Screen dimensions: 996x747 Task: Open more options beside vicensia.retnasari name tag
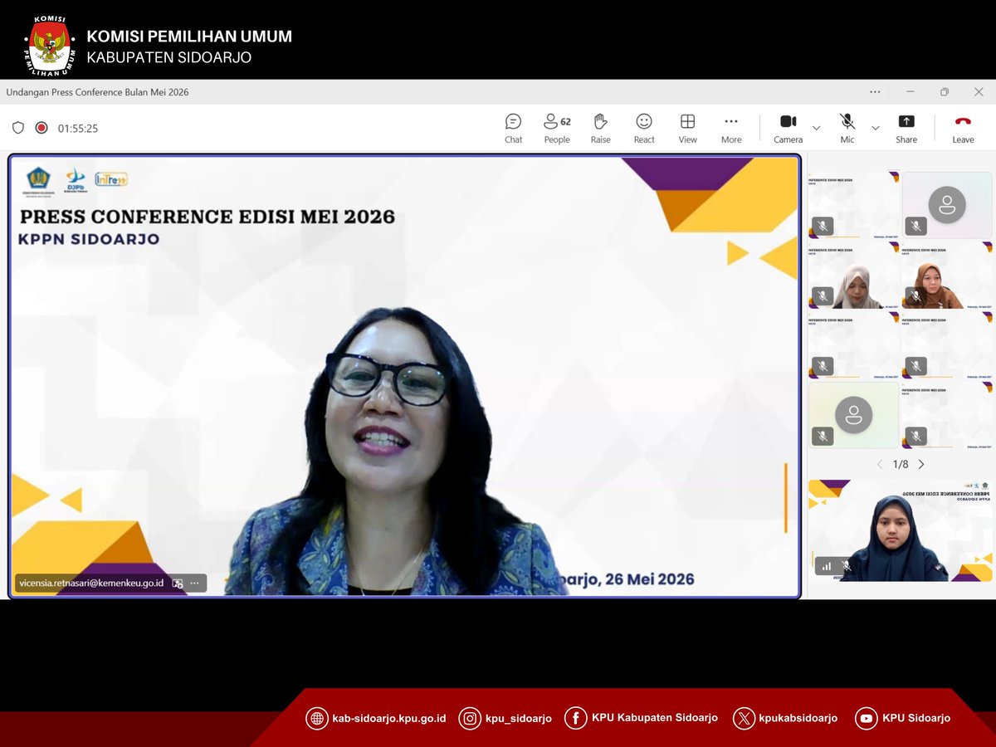coord(194,583)
